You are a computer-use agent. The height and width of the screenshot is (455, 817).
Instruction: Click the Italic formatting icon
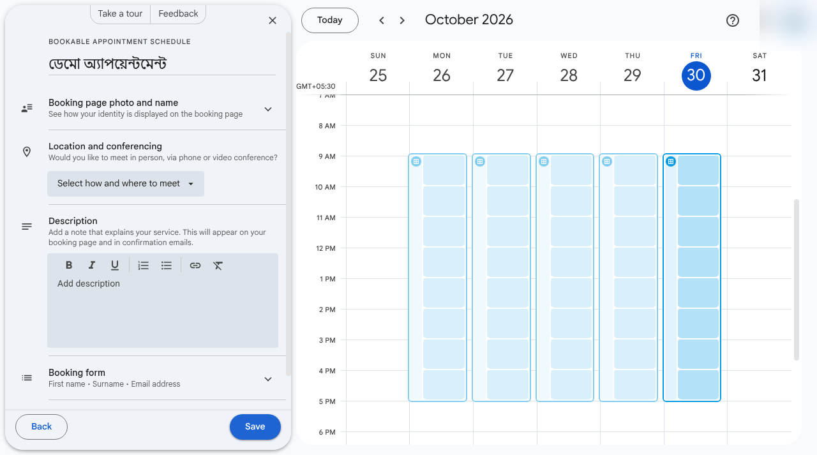coord(92,265)
